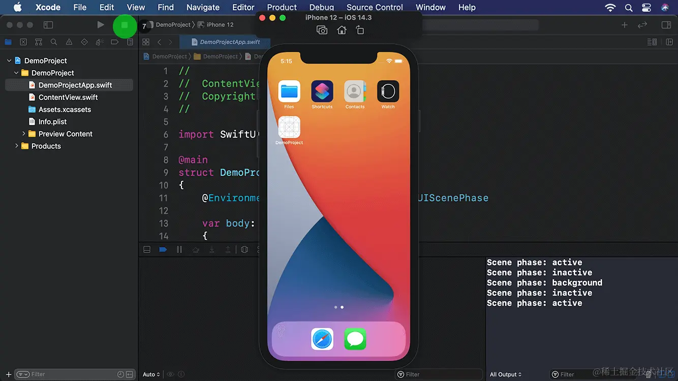Image resolution: width=678 pixels, height=381 pixels.
Task: Open the Source Control navigator
Action: point(23,42)
